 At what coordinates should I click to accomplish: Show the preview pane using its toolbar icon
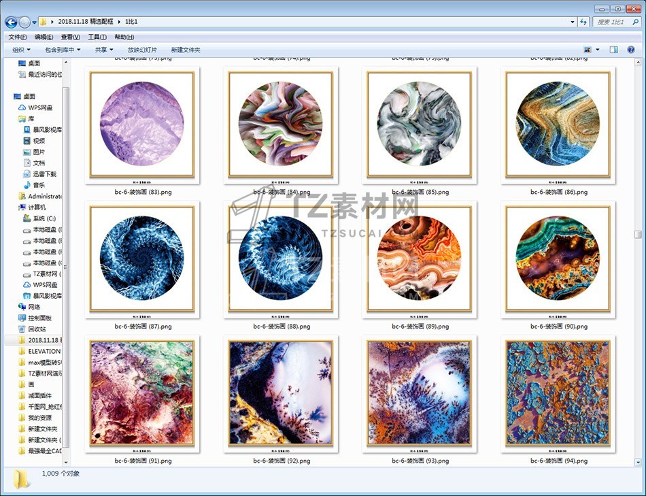613,50
